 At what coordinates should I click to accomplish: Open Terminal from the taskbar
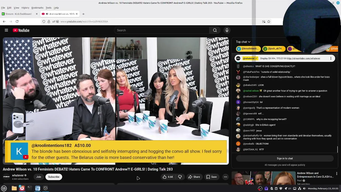[30, 188]
